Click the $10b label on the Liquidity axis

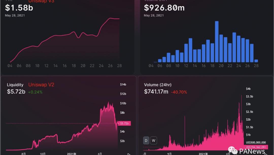click(123, 103)
